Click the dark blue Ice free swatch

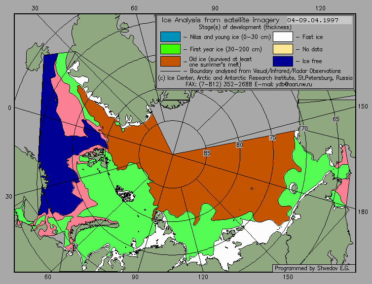[x=283, y=62]
